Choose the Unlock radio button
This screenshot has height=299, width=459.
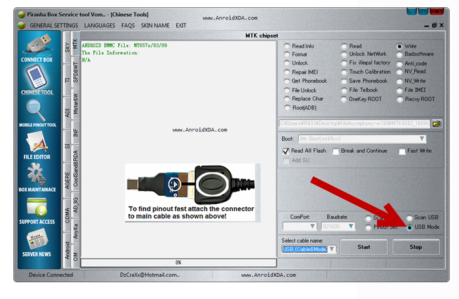287,63
